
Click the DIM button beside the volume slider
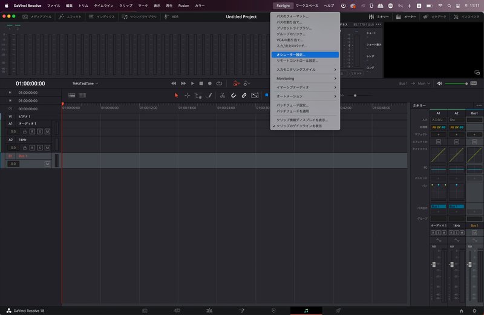tap(474, 84)
